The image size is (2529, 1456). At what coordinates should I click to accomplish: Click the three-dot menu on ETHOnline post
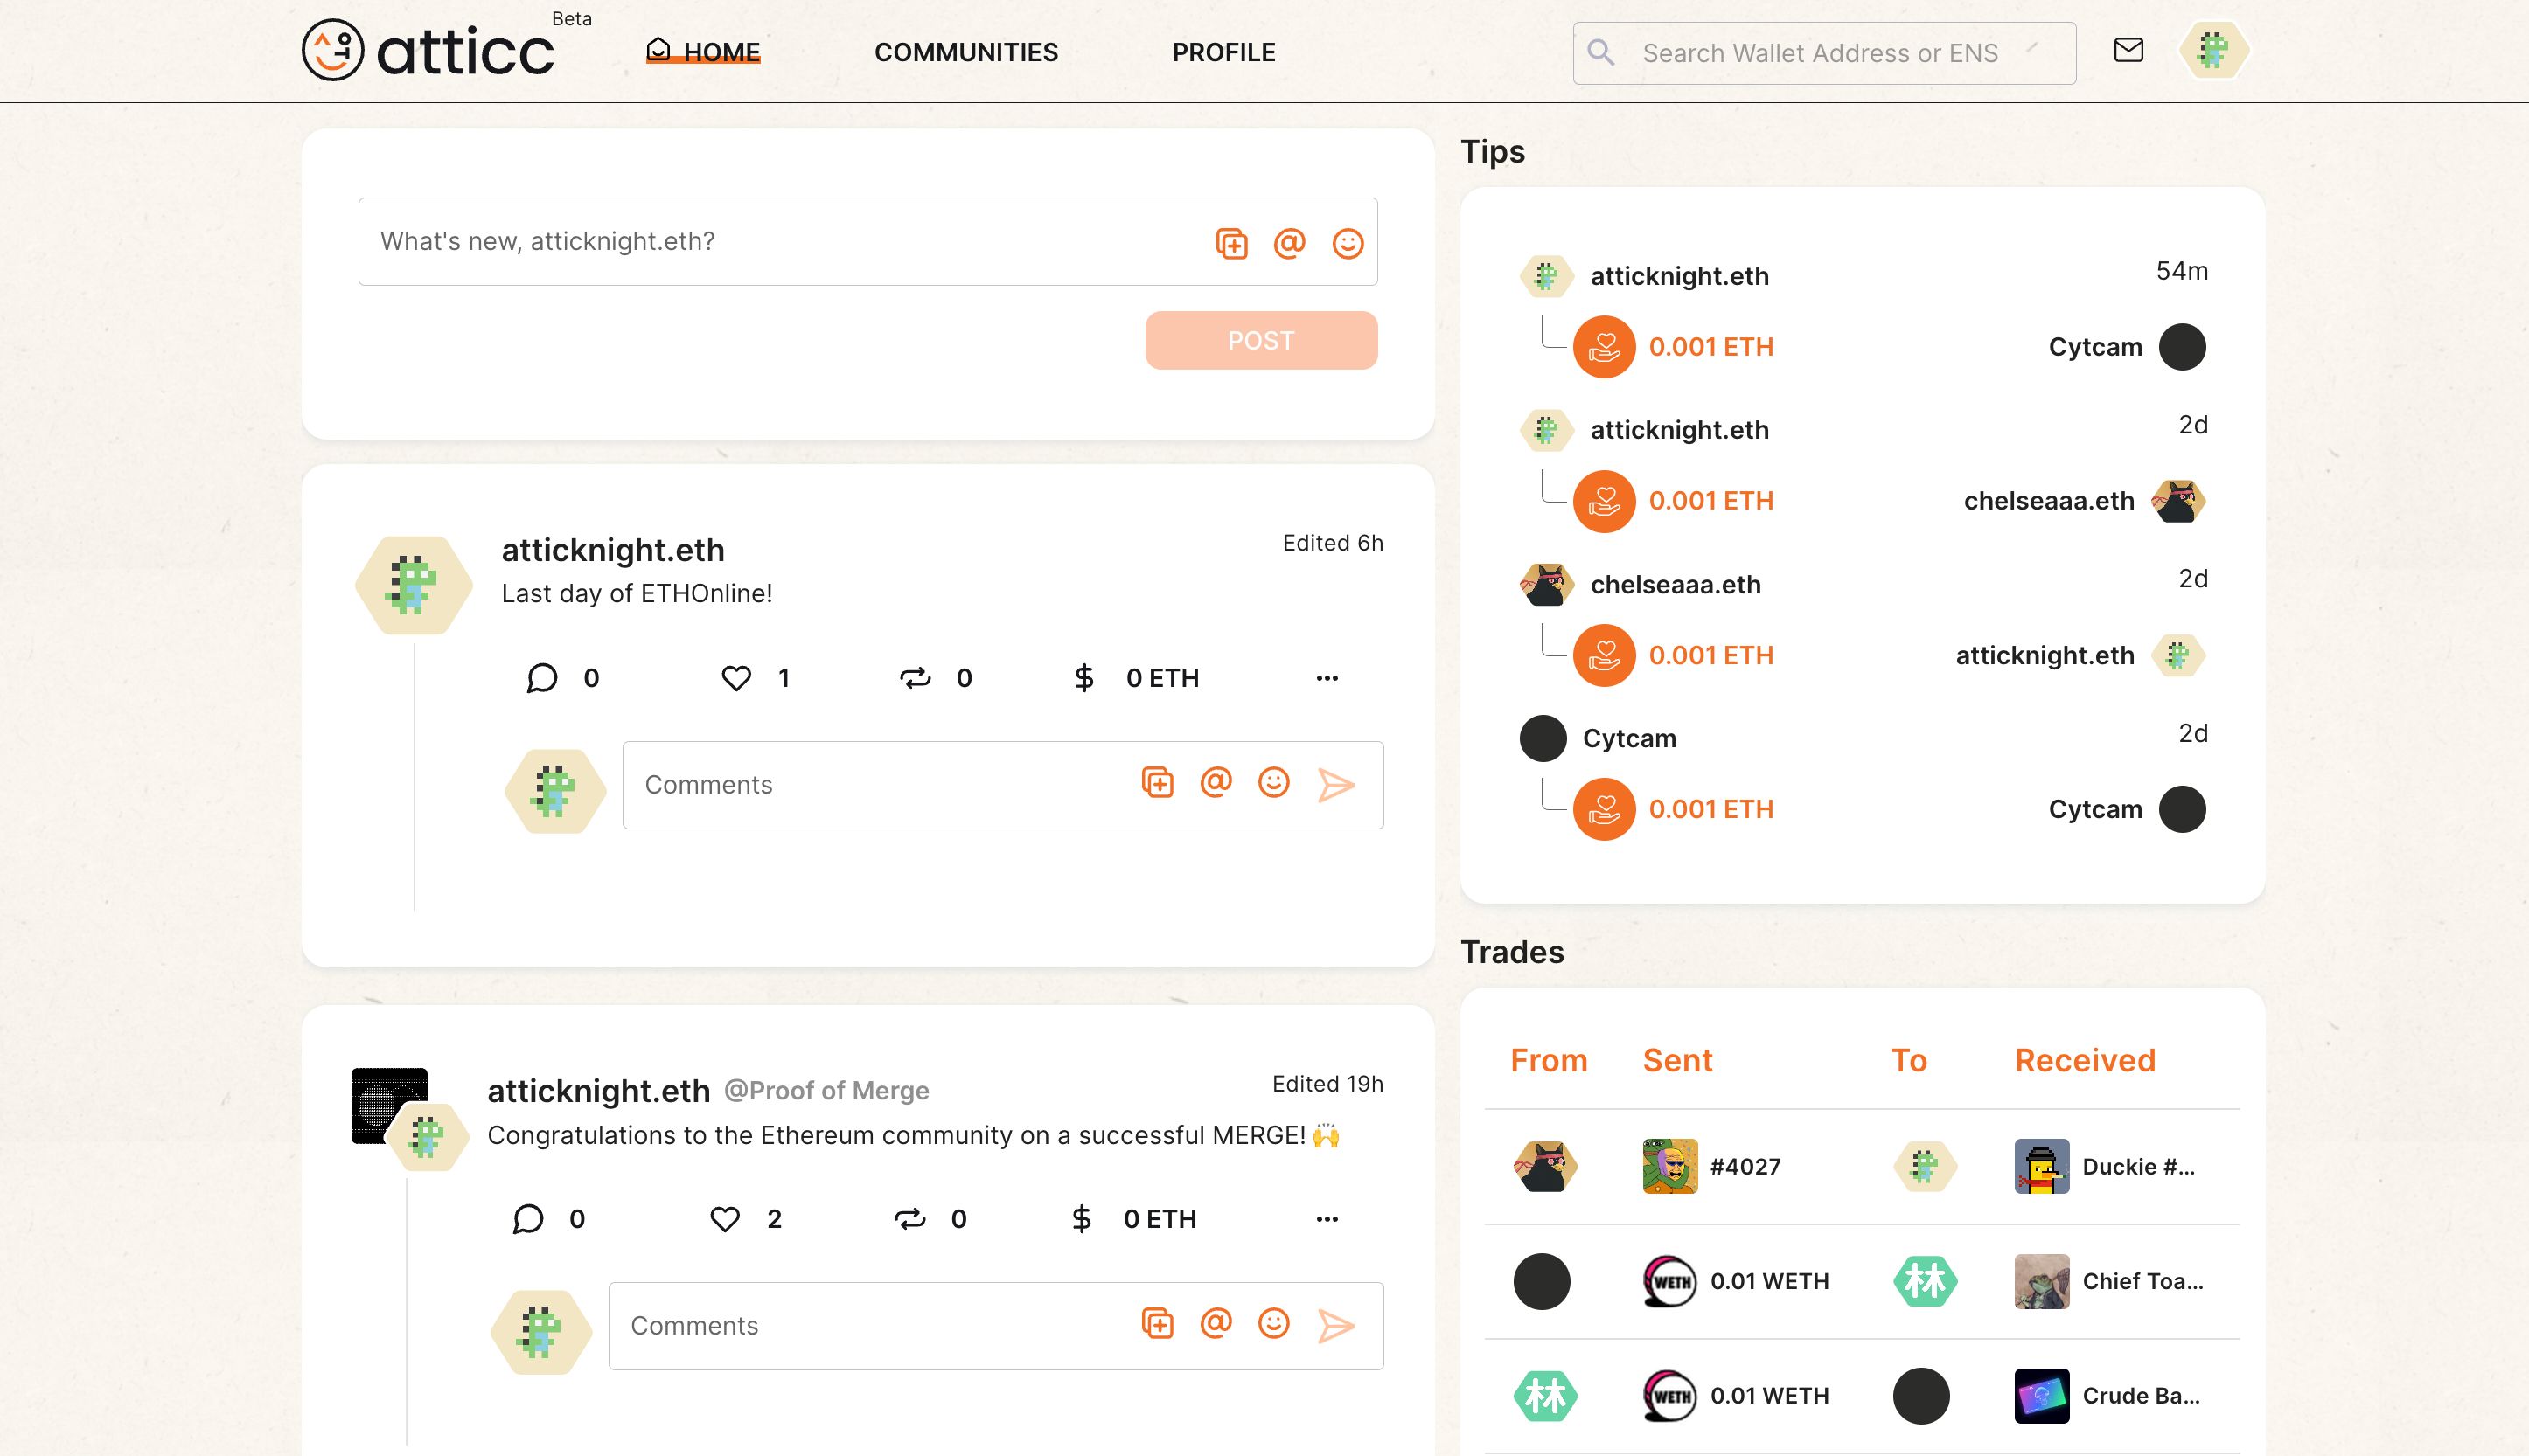click(x=1327, y=676)
